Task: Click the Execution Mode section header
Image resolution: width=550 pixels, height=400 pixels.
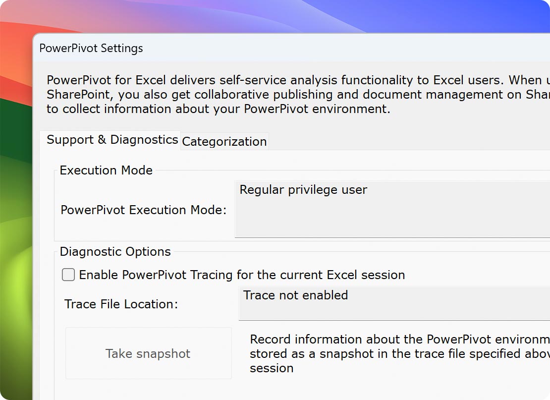Action: 106,170
